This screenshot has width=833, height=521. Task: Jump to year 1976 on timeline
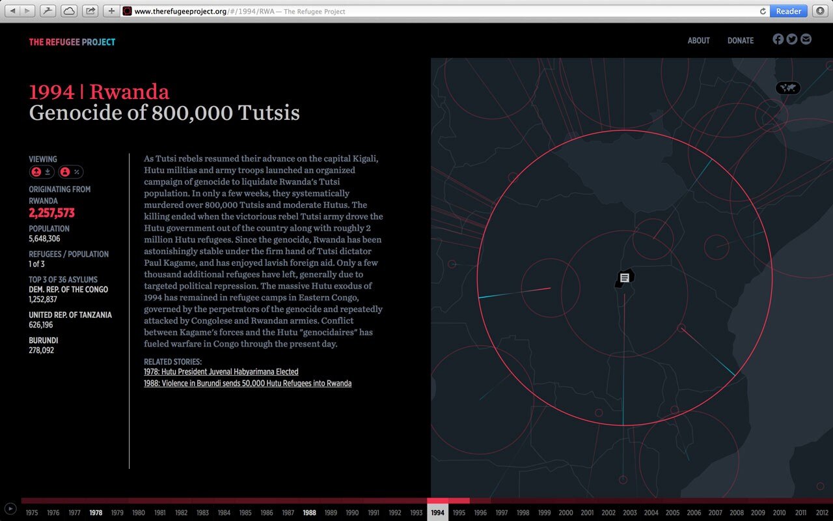pos(53,513)
